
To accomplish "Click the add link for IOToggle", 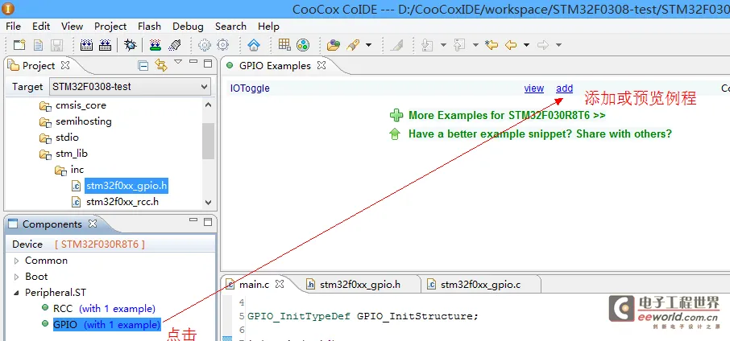I will click(564, 88).
